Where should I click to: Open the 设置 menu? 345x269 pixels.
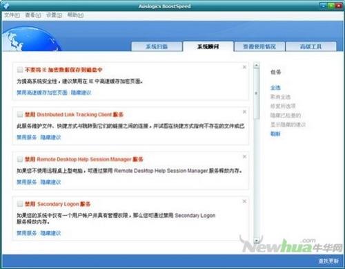click(x=54, y=15)
